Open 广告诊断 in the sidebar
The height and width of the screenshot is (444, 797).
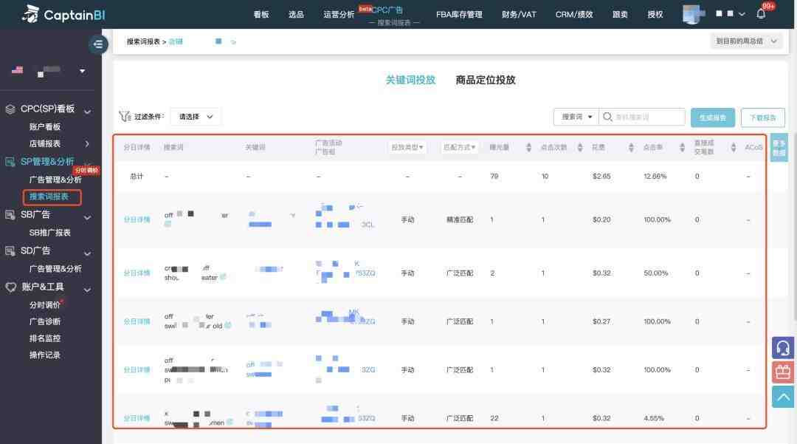point(45,321)
